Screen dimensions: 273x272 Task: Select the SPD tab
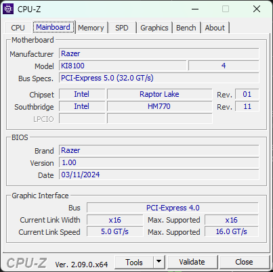[x=122, y=28]
